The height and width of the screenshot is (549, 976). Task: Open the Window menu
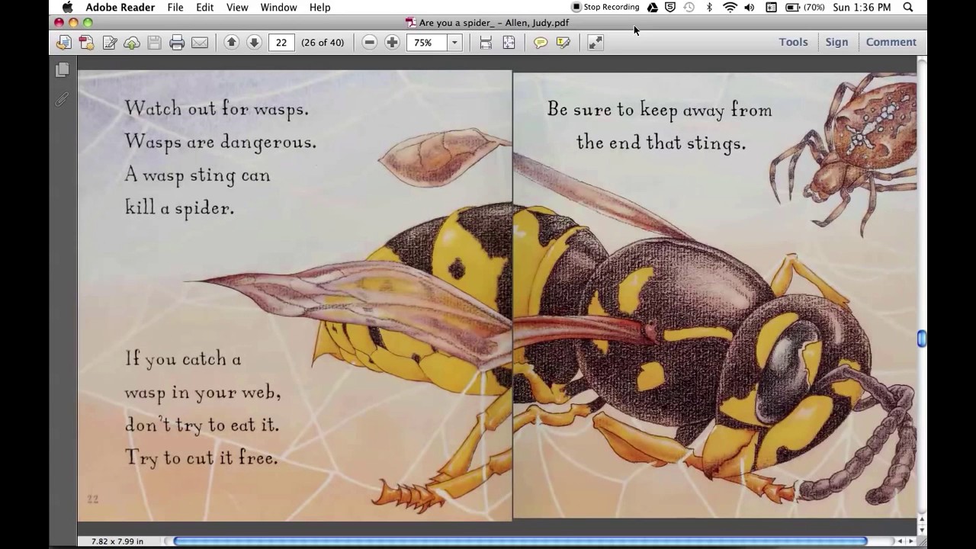click(x=278, y=7)
